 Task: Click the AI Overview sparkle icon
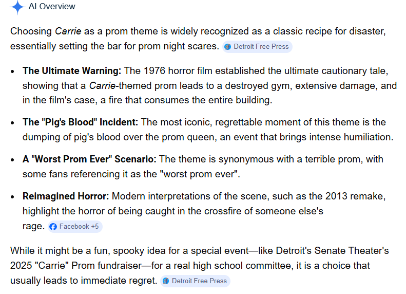point(17,7)
